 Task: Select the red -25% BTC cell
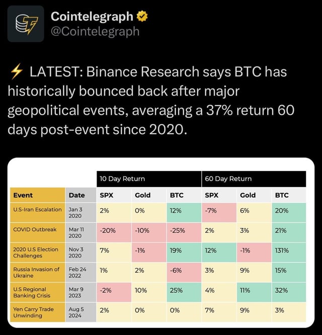[x=184, y=232]
